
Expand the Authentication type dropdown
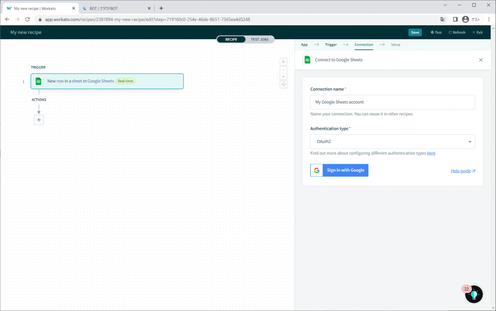click(392, 141)
